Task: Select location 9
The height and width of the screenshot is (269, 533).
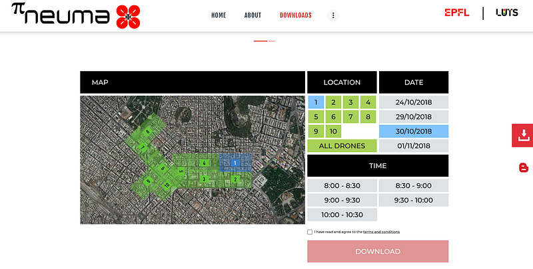Action: pos(316,132)
